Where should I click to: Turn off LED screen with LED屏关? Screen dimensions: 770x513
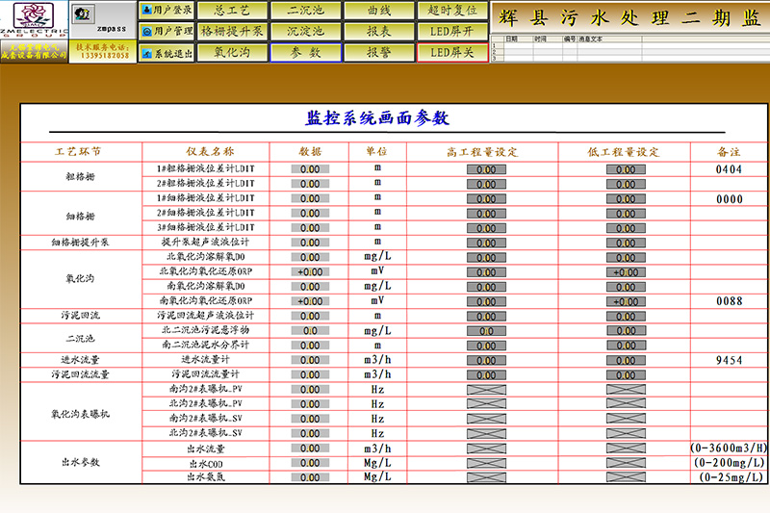[x=452, y=53]
